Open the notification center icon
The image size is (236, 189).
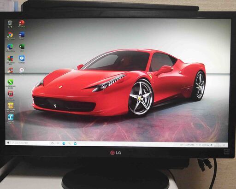pyautogui.click(x=224, y=145)
